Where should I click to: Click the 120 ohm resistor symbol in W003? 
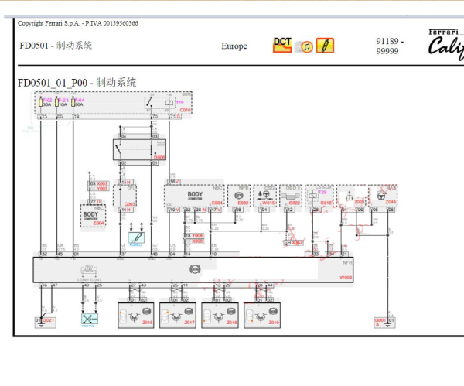(x=89, y=271)
